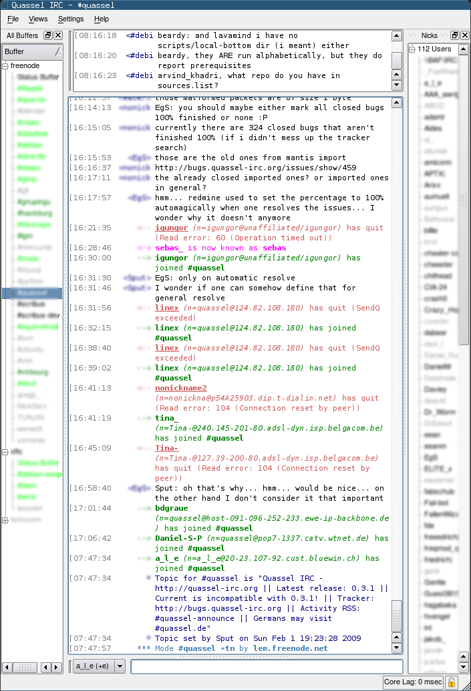471x691 pixels.
Task: Open the Settings menu
Action: pos(71,19)
